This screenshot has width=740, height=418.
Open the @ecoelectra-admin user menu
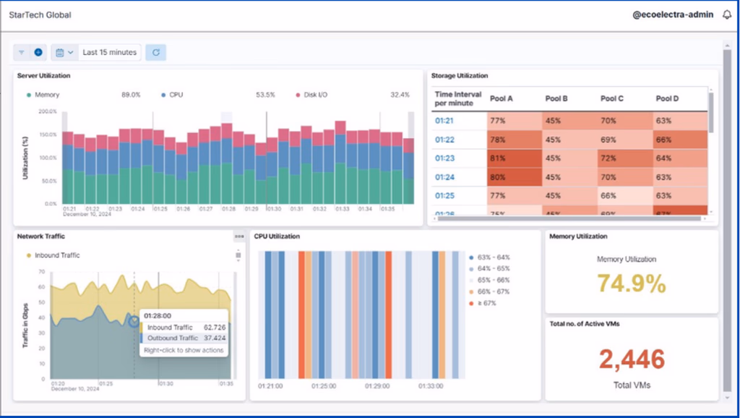tap(673, 14)
